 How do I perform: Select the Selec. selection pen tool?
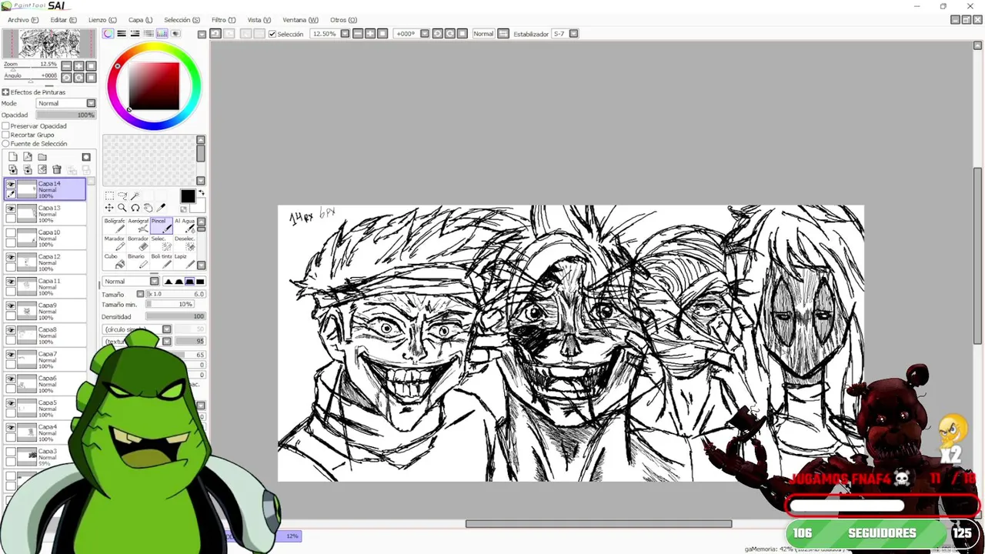coord(162,243)
